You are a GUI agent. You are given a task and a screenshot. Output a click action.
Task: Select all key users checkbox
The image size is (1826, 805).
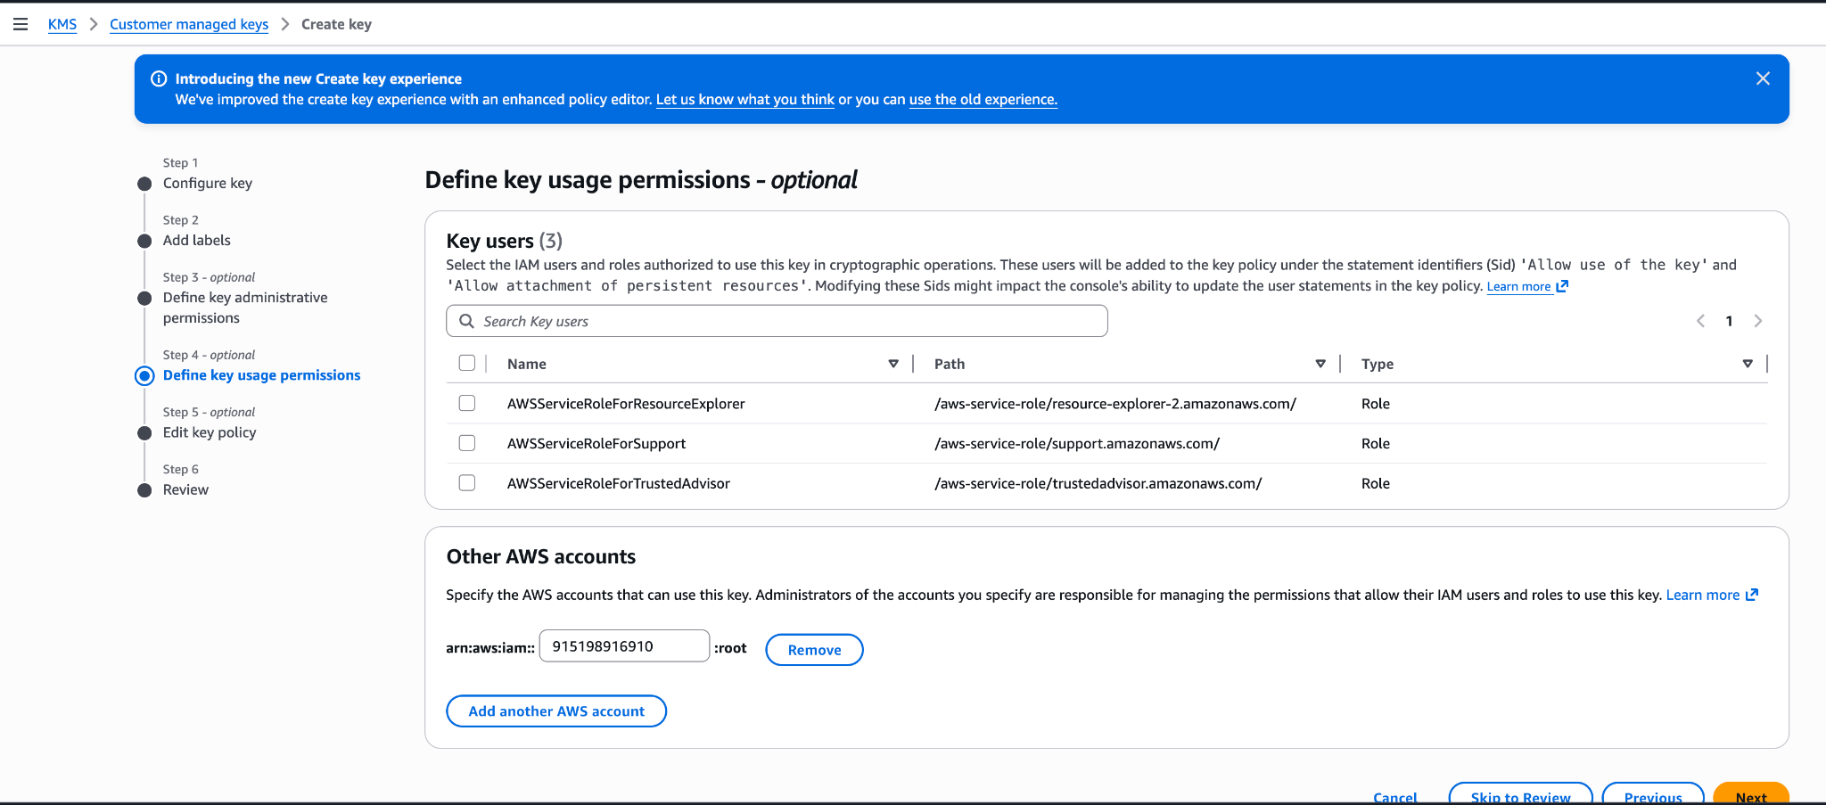pyautogui.click(x=467, y=363)
